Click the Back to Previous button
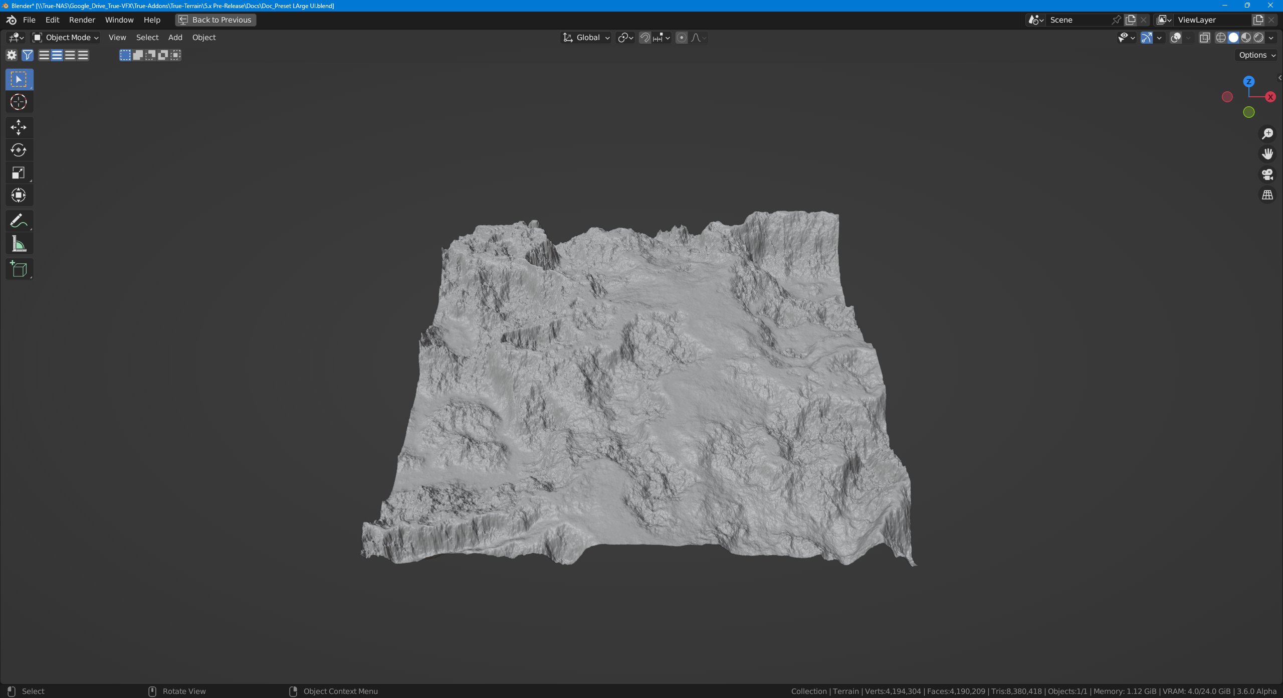Viewport: 1283px width, 698px height. click(216, 20)
